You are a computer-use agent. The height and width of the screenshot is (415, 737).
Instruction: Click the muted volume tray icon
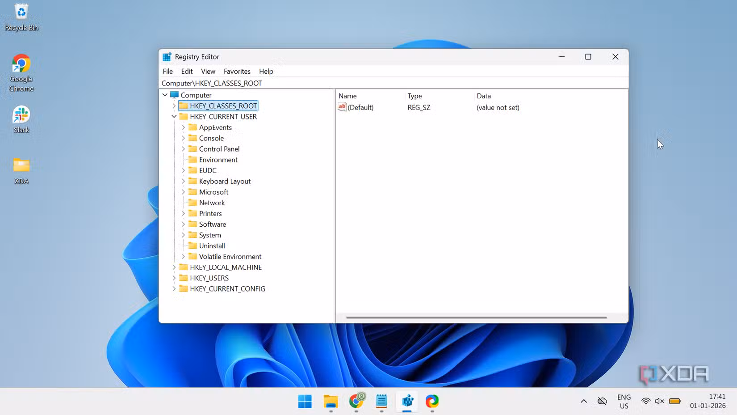[x=659, y=401]
